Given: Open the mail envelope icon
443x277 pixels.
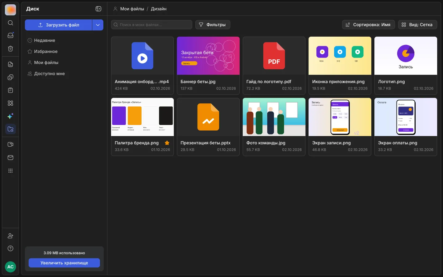Looking at the screenshot, I should click(10, 158).
